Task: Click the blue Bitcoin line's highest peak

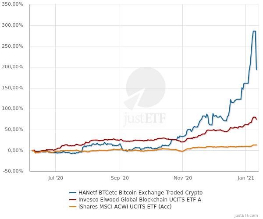Action: tap(254, 32)
